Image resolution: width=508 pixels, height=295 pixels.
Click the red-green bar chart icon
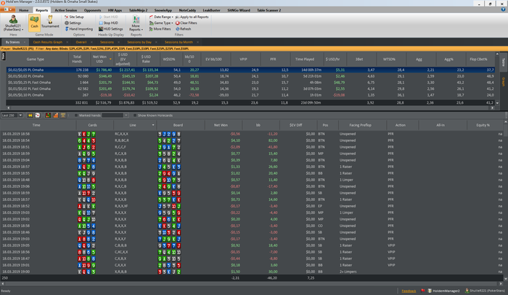coord(48,115)
